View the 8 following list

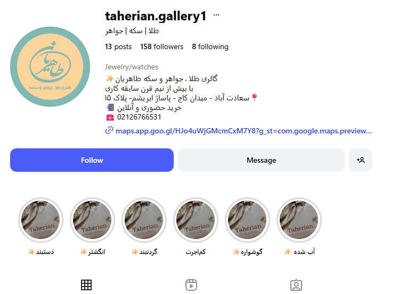click(x=210, y=46)
